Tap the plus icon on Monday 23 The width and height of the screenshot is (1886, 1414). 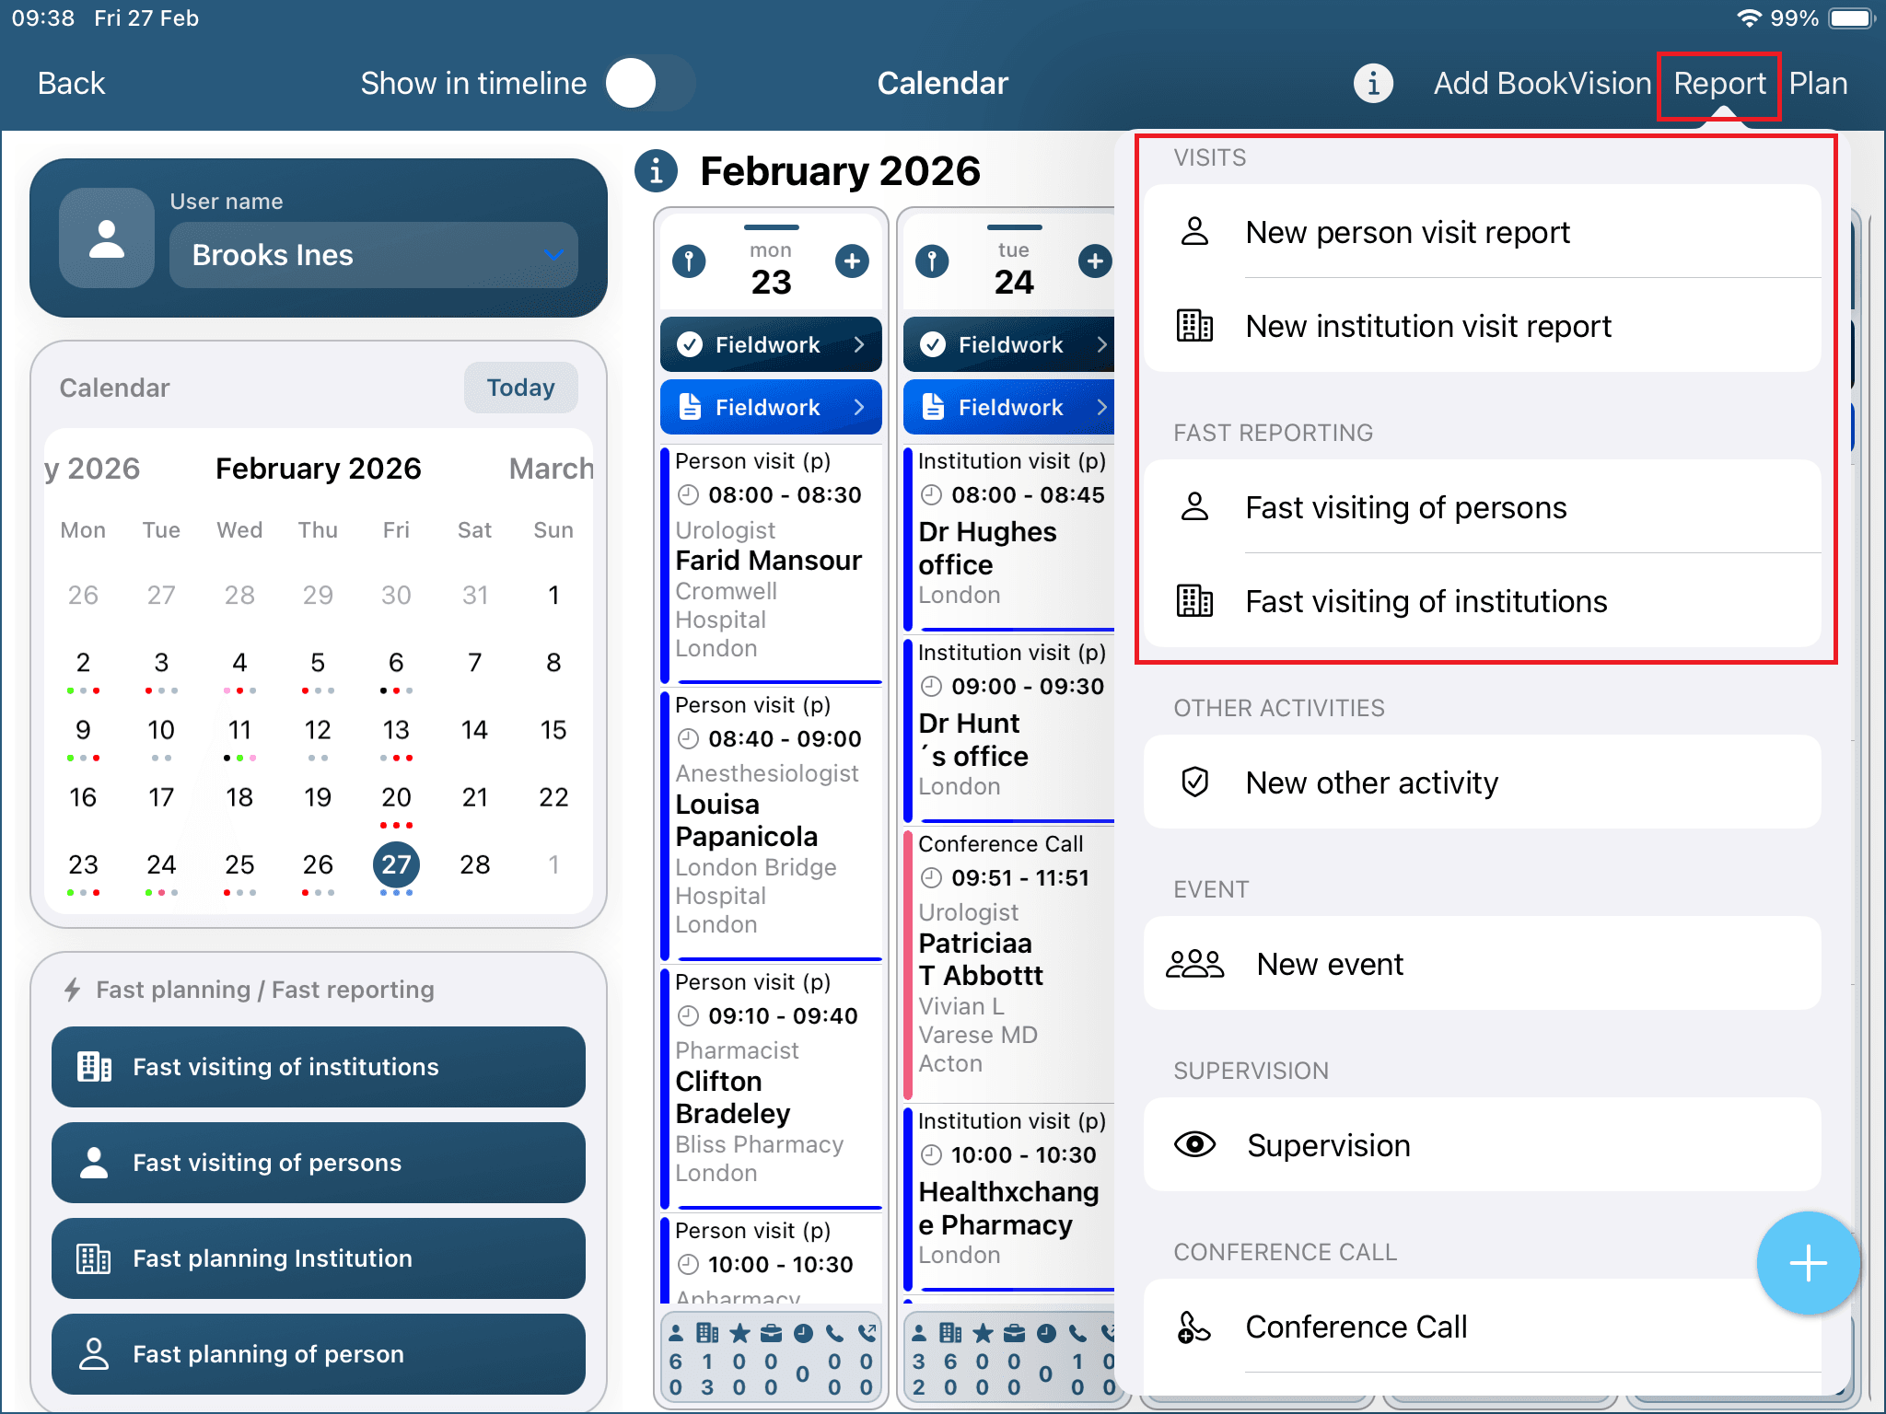(852, 261)
